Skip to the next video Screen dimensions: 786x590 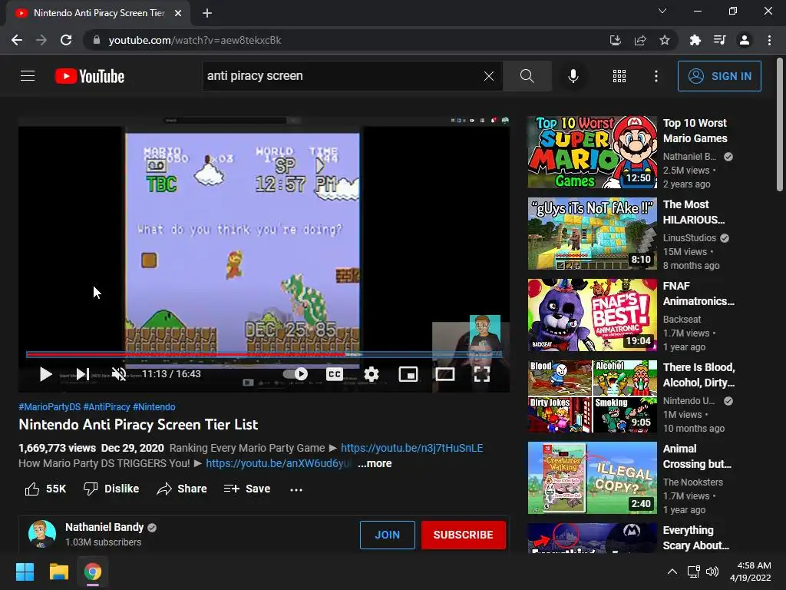tap(83, 374)
